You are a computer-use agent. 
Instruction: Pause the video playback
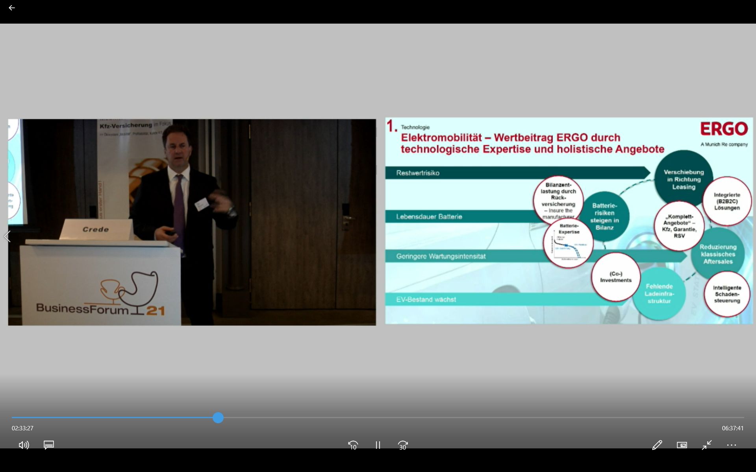pos(378,445)
